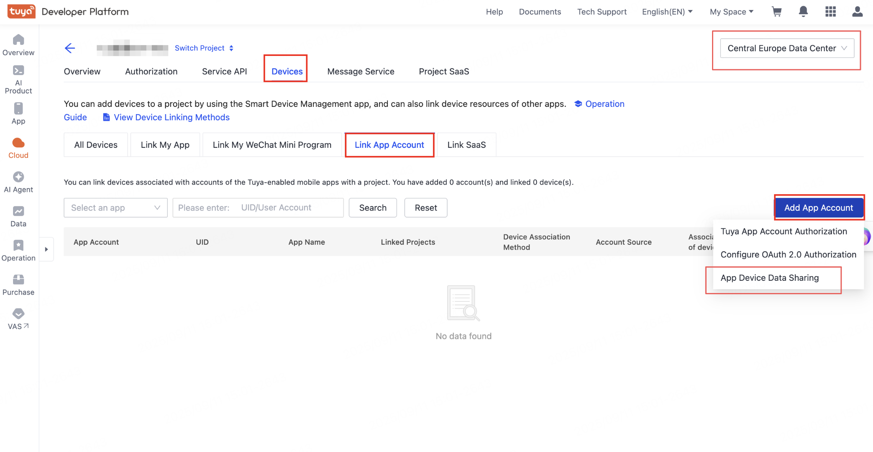
Task: Open the user profile icon
Action: pos(857,11)
